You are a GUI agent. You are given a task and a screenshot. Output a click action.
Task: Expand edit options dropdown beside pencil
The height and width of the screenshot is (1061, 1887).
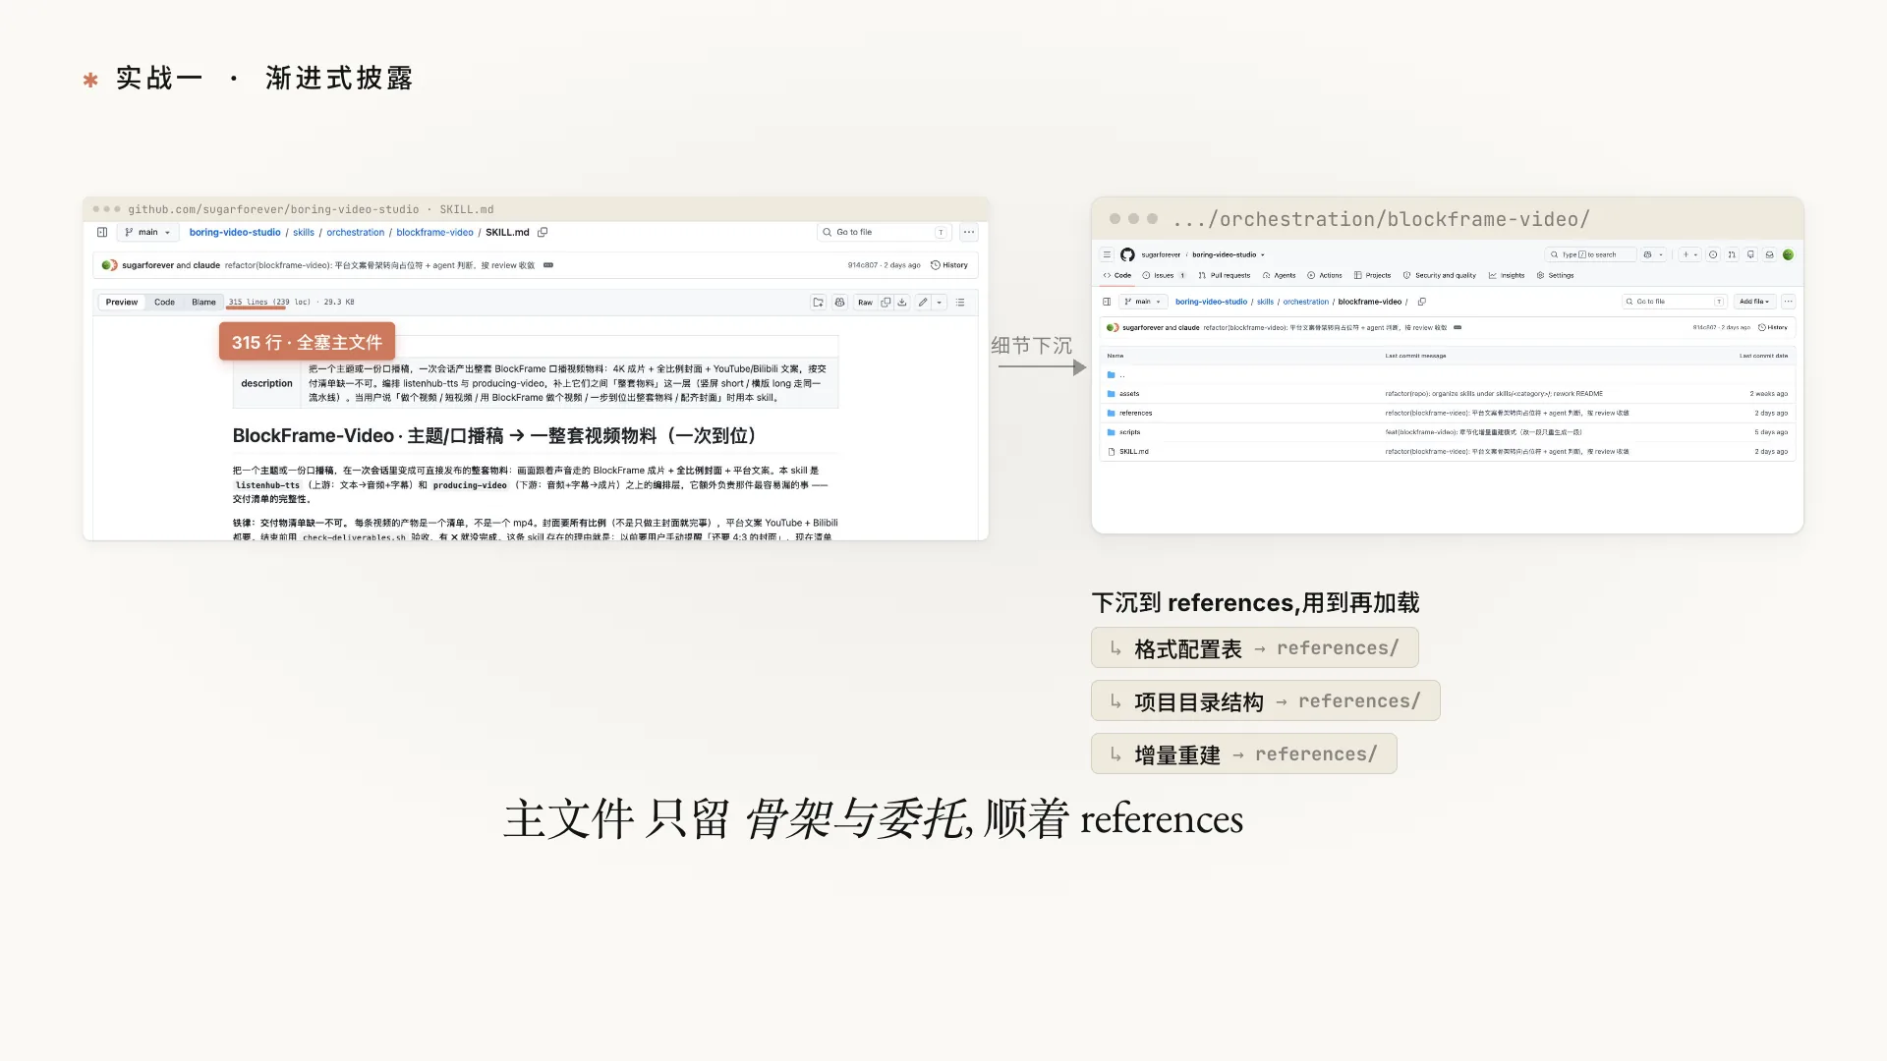(x=940, y=303)
